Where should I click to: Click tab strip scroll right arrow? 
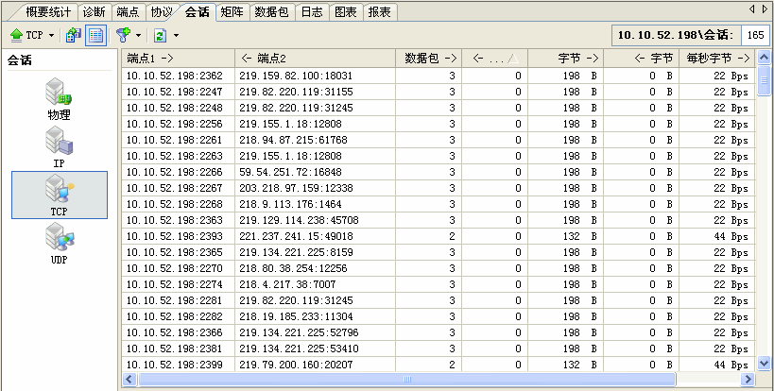[x=765, y=8]
